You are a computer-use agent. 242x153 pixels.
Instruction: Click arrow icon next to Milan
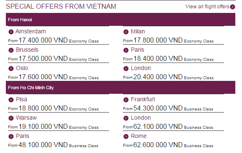tap(126, 32)
